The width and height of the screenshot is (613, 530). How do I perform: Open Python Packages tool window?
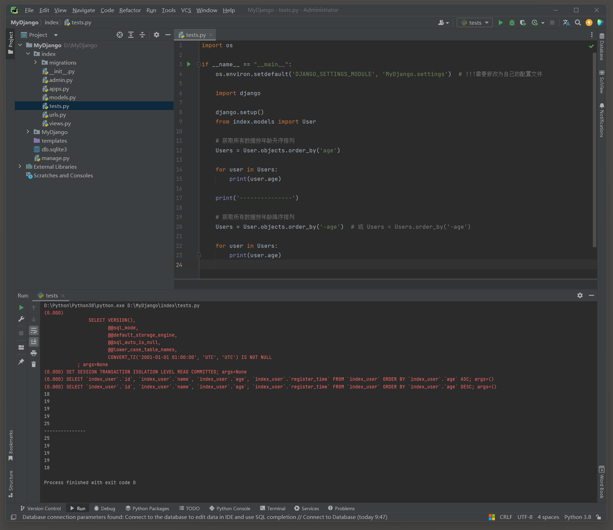tap(147, 508)
